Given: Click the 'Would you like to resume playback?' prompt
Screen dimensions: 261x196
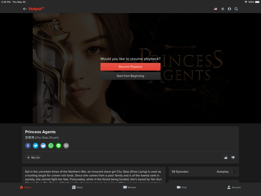Looking at the screenshot, I should tap(130, 59).
